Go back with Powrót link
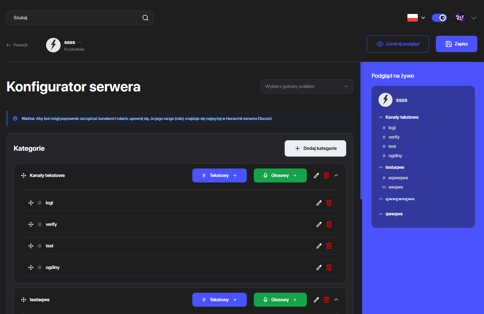The height and width of the screenshot is (314, 484). 17,45
